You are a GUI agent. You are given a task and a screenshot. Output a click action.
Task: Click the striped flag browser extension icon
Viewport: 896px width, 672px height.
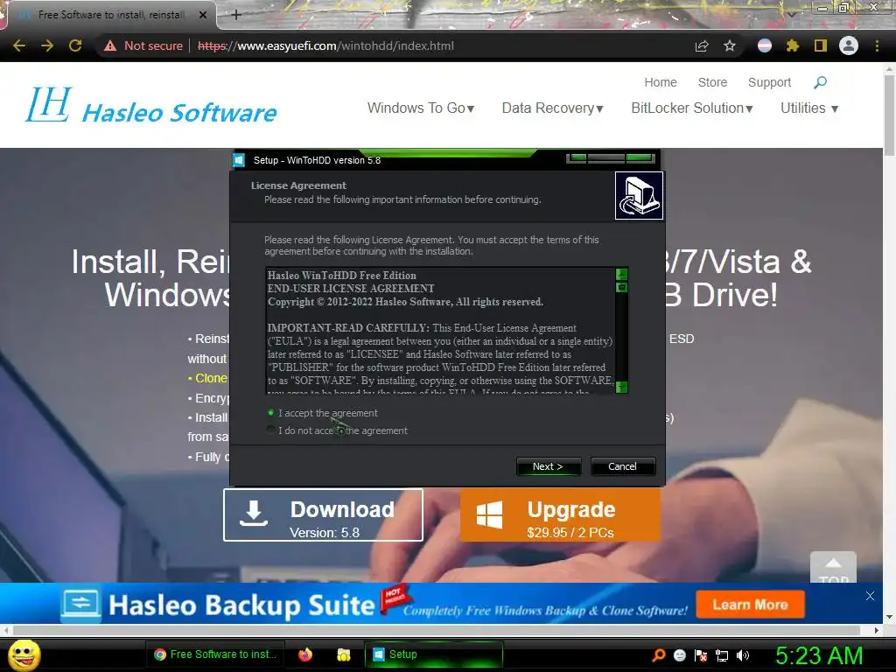(765, 45)
